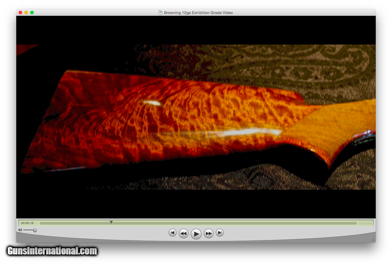The width and height of the screenshot is (392, 266).
Task: Click the window resize grip handle
Action: click(x=373, y=240)
